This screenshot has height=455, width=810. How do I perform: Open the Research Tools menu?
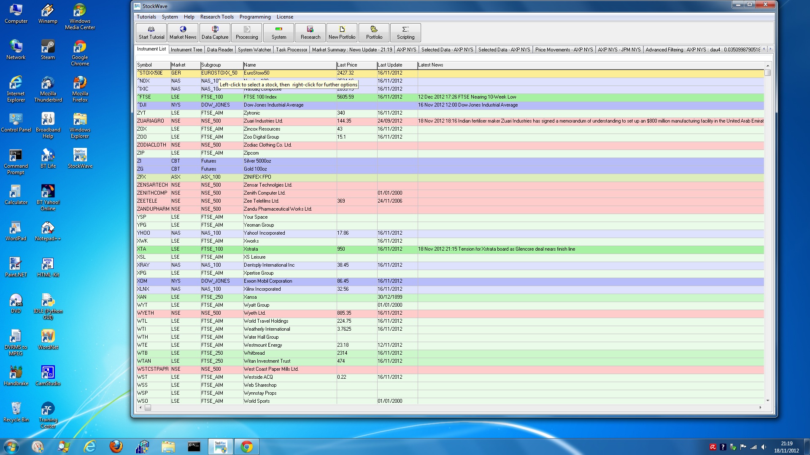(x=216, y=17)
